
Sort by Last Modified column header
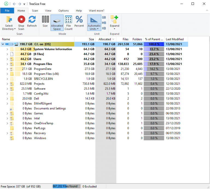[175, 39]
